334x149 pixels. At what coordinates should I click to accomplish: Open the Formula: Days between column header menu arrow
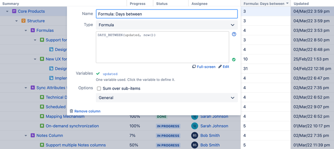click(287, 4)
